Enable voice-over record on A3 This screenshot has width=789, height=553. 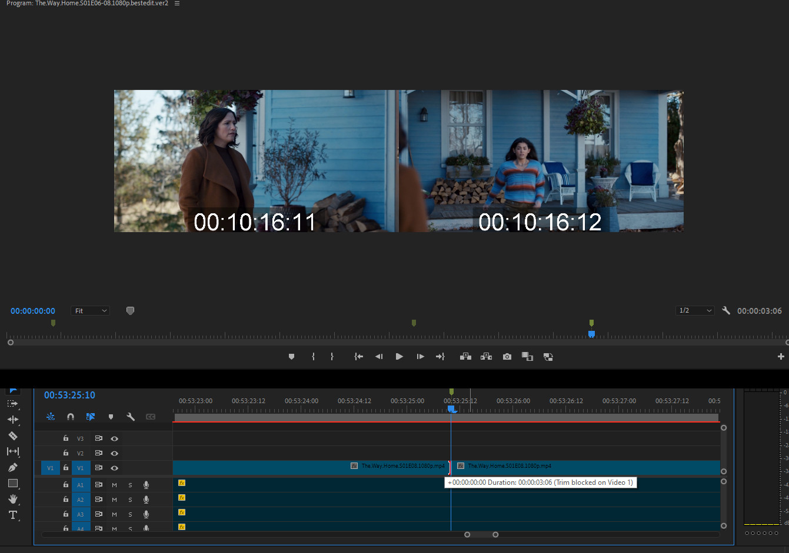[146, 514]
